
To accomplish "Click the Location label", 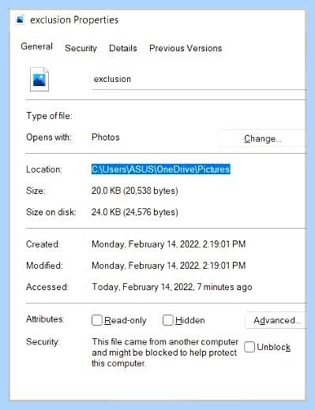I will (x=44, y=170).
